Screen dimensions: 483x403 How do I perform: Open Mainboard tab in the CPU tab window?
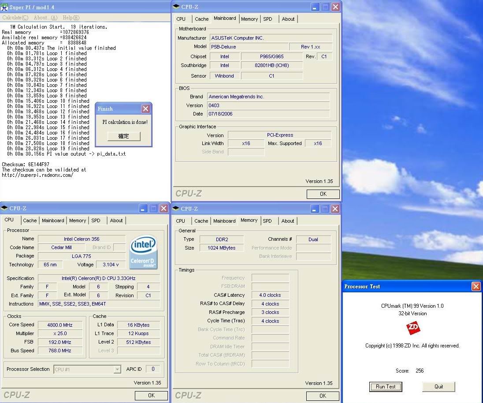[53, 220]
